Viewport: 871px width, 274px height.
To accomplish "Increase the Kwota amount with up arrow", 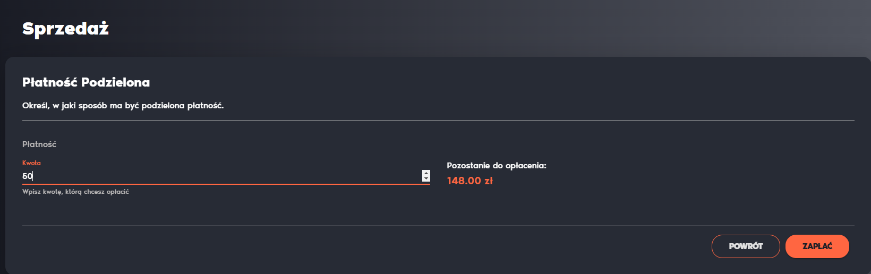I will (426, 173).
